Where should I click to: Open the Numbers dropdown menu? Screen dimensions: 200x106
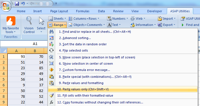tap(117, 19)
